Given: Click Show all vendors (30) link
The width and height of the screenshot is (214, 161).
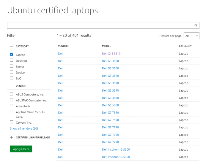Looking at the screenshot, I should point(24,128).
